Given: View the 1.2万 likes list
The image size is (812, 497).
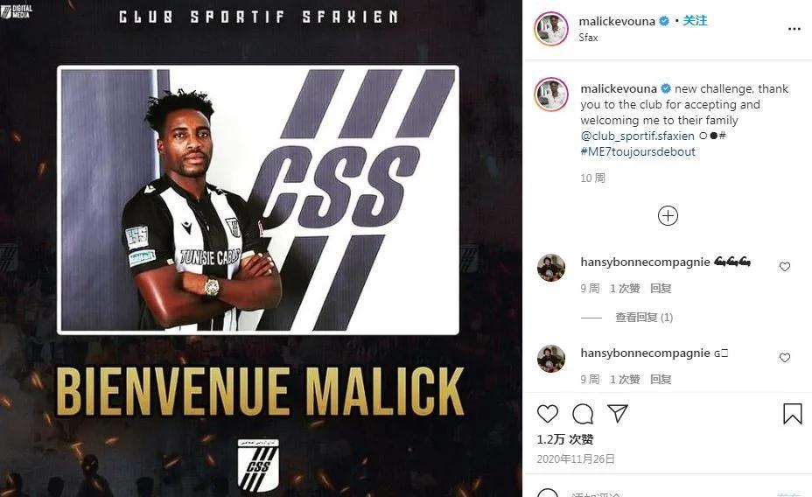Looking at the screenshot, I should pos(565,439).
